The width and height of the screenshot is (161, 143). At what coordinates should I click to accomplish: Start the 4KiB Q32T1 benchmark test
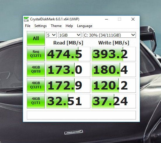[36, 85]
